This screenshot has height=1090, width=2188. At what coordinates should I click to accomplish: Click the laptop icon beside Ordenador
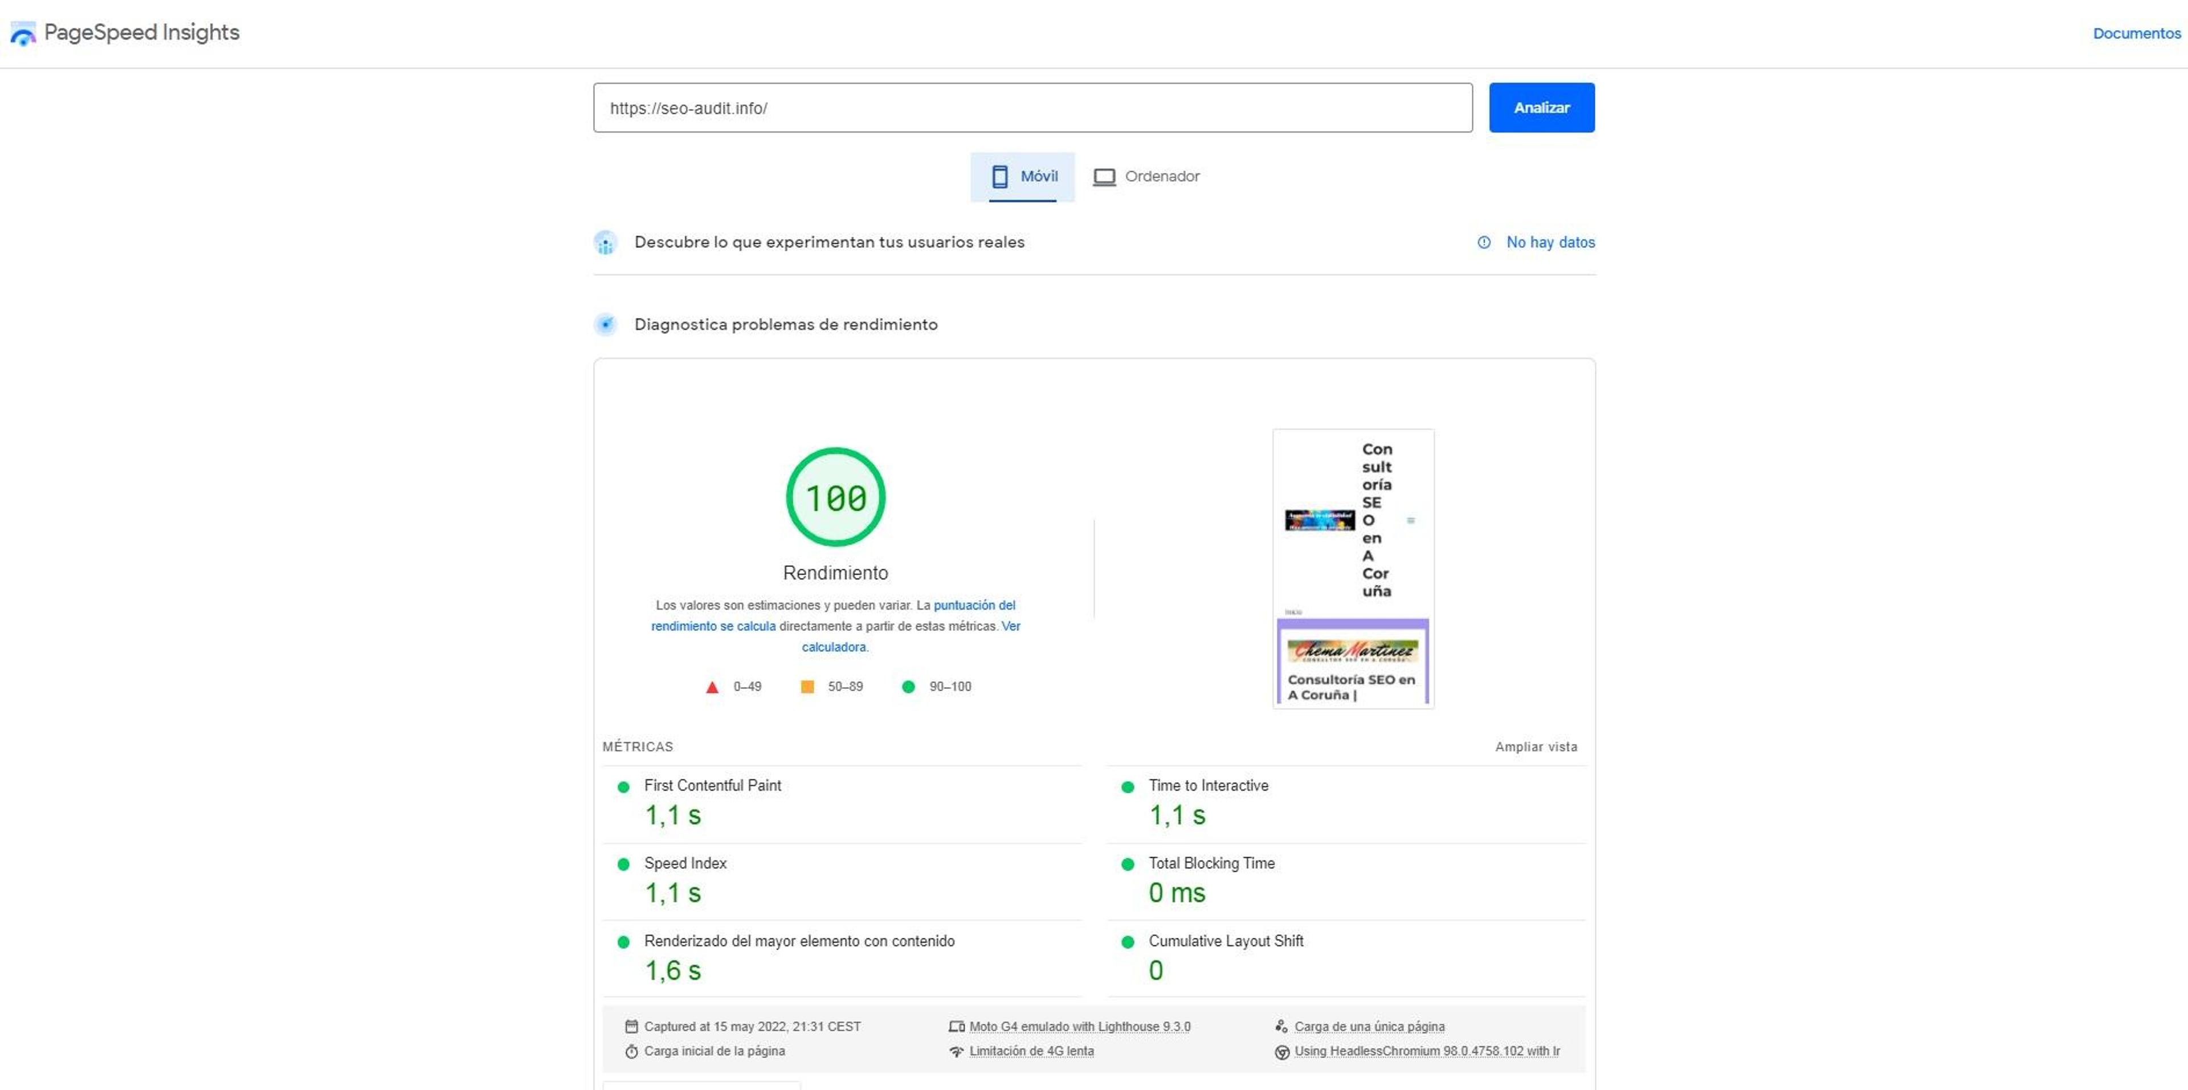point(1103,177)
